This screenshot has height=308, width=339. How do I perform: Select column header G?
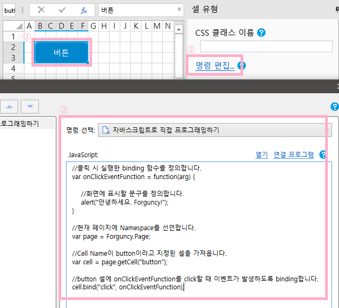click(x=93, y=26)
